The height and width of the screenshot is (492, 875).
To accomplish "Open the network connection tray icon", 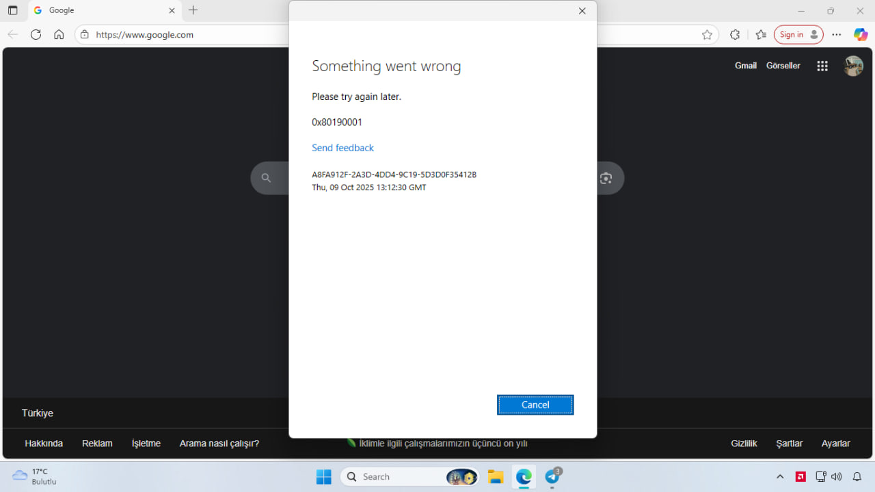I will coord(821,477).
